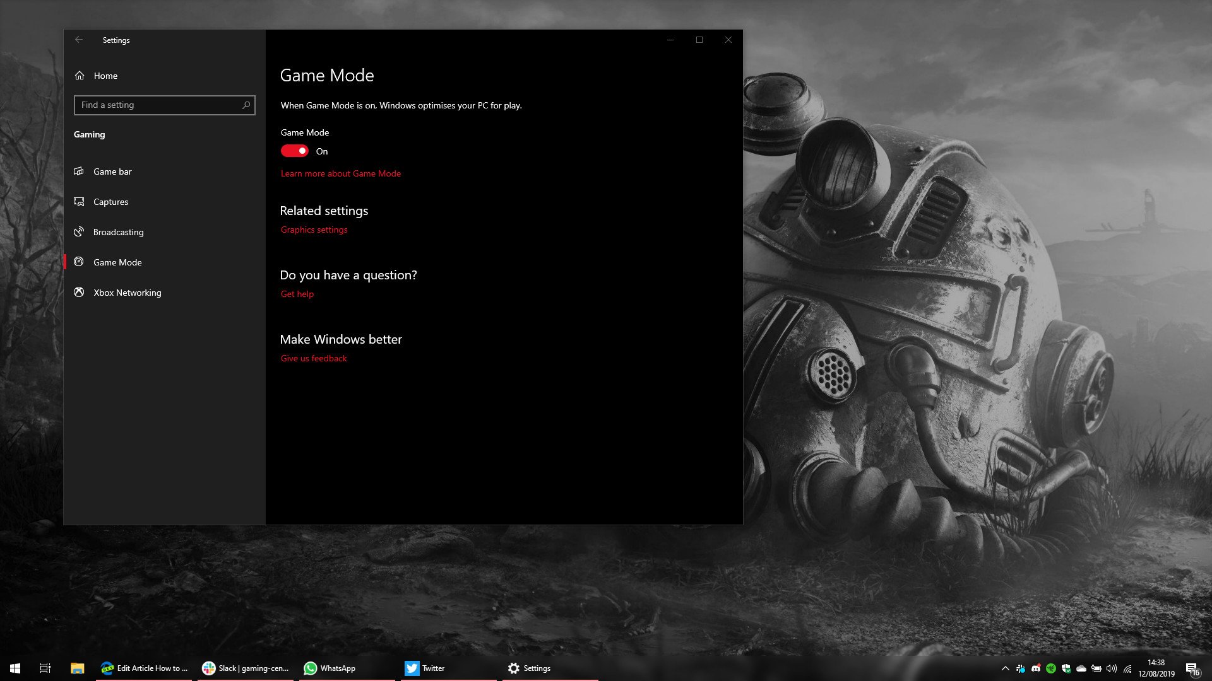Click the Give us feedback link
Viewport: 1212px width, 681px height.
coord(314,358)
